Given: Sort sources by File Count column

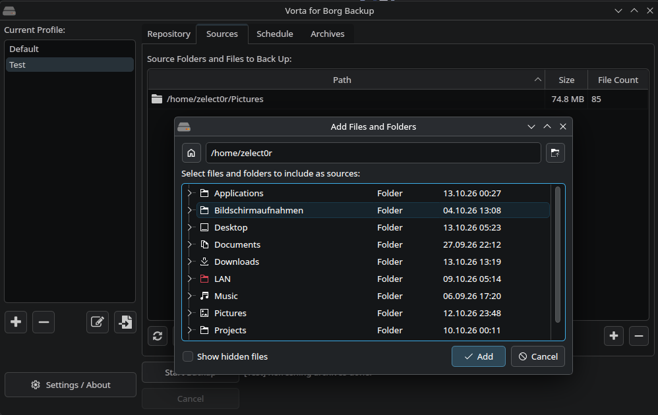Looking at the screenshot, I should (618, 80).
